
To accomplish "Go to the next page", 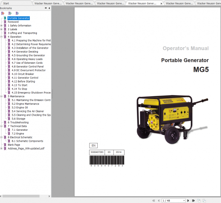I will (x=188, y=200).
